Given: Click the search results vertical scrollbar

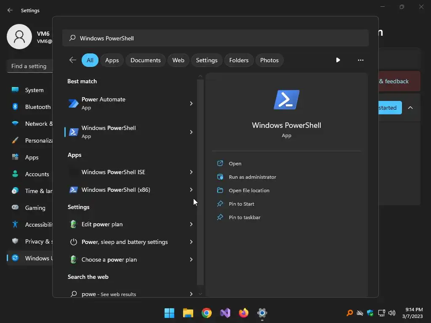Looking at the screenshot, I should [200, 183].
